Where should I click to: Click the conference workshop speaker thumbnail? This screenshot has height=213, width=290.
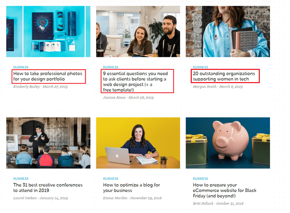click(x=48, y=143)
